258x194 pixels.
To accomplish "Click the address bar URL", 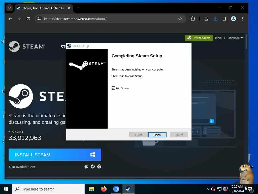I will pos(75,19).
